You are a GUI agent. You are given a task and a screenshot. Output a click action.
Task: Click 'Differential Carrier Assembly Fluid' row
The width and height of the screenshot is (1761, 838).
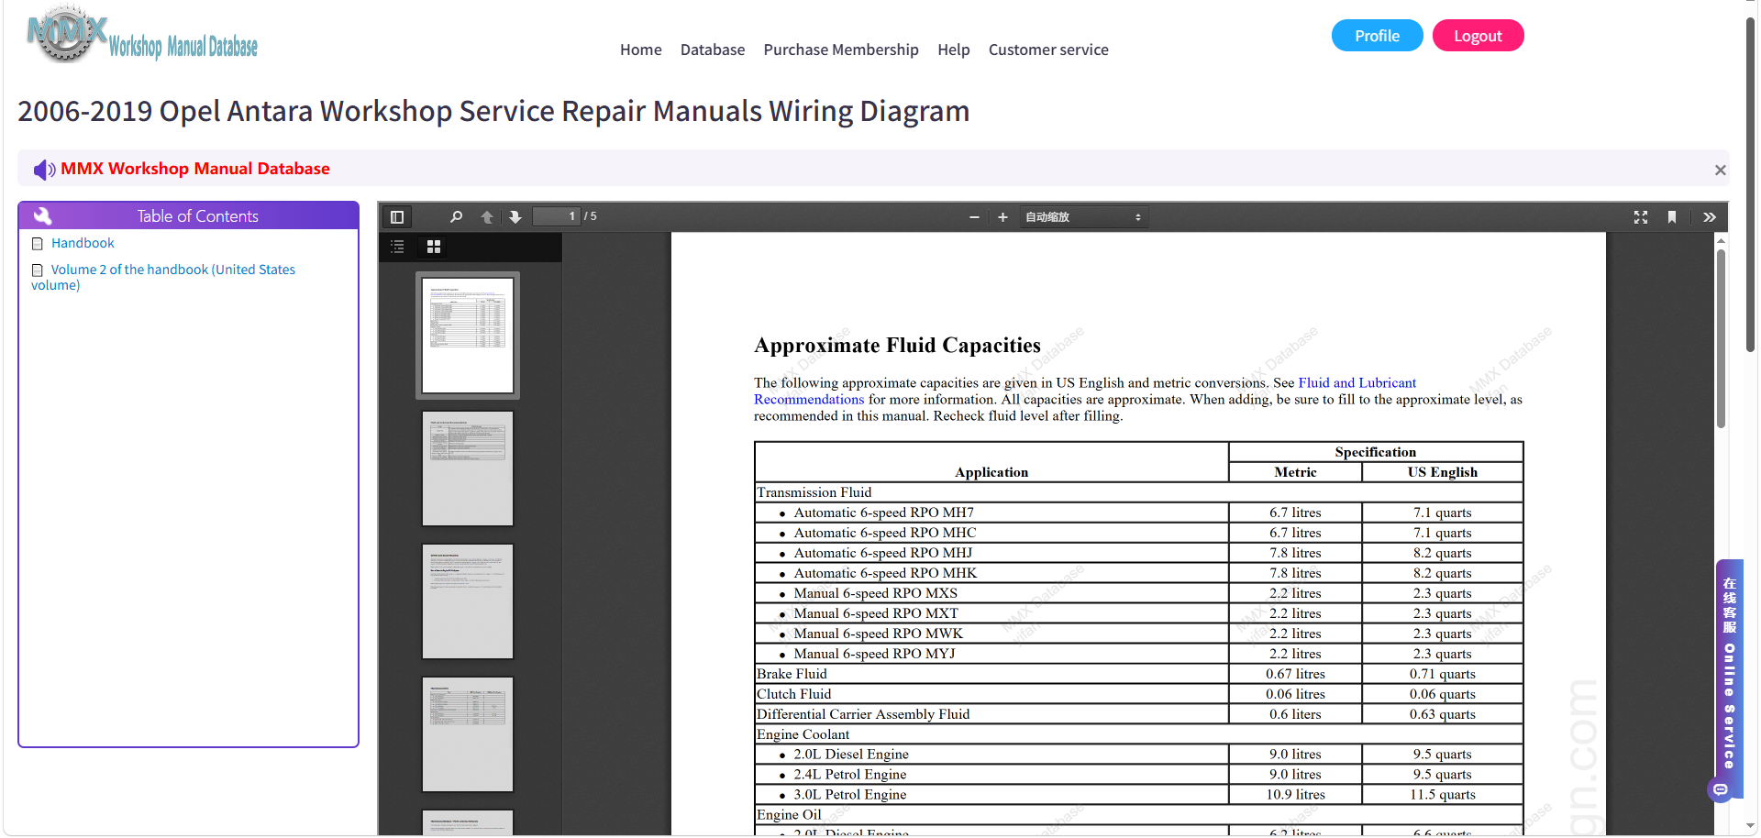pyautogui.click(x=1139, y=714)
